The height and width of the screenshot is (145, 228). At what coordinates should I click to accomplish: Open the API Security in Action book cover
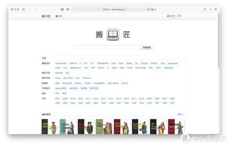click(158, 126)
